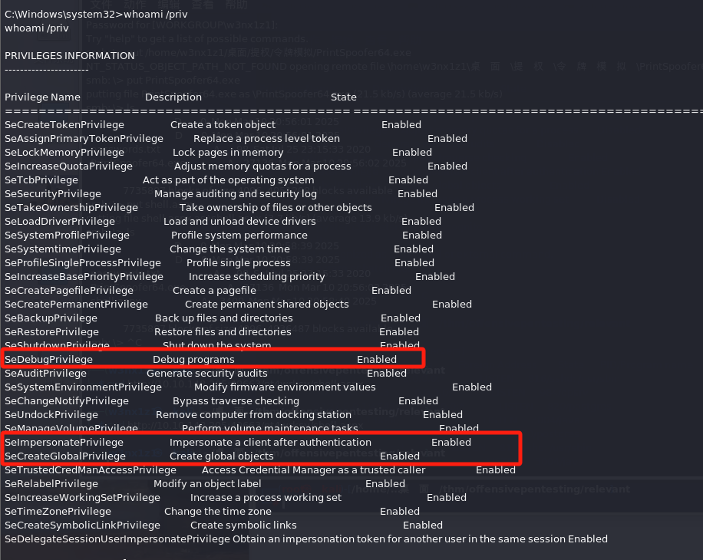Select SeIncreaseQuotaPrivilege entry
Viewport: 703px width, 560px height.
point(68,166)
